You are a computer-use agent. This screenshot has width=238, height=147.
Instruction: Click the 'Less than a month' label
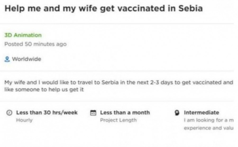[125, 113]
